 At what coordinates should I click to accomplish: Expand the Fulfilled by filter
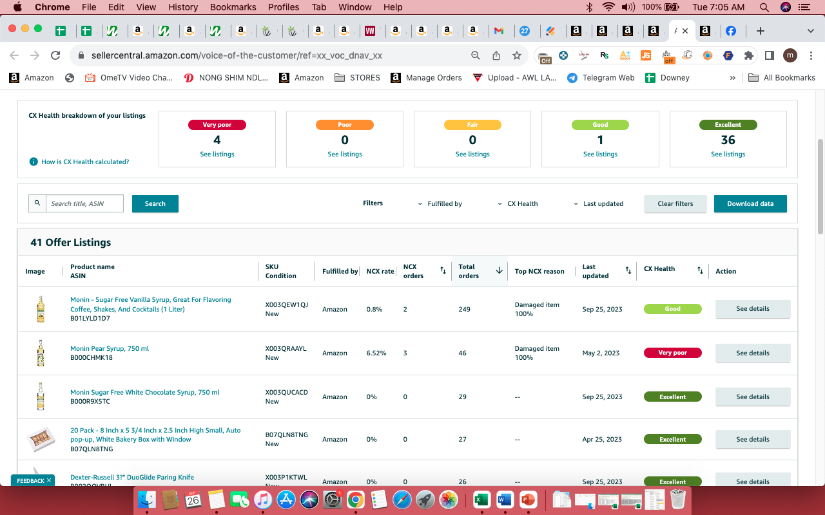pyautogui.click(x=440, y=203)
